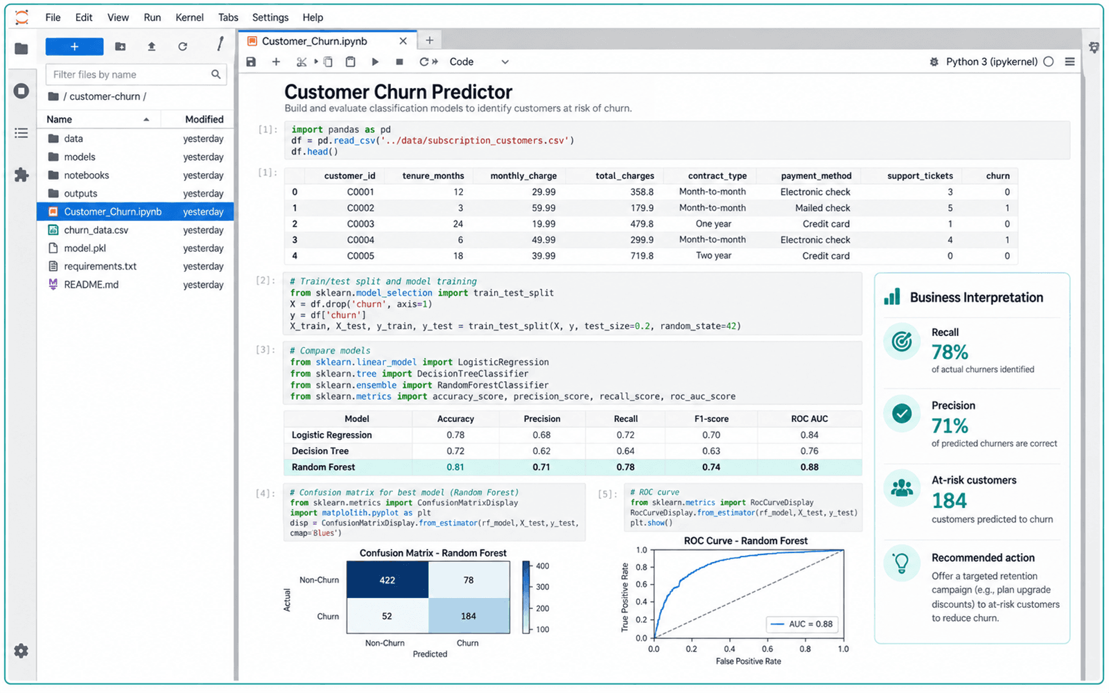Open the settings gear in left sidebar
Viewport: 1109px width, 693px height.
(21, 651)
